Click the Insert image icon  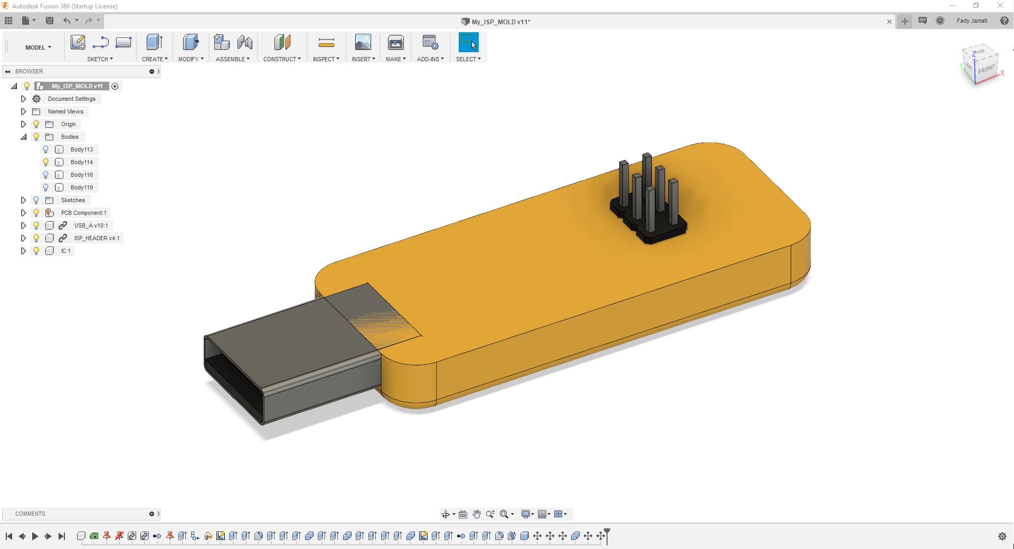click(x=363, y=42)
